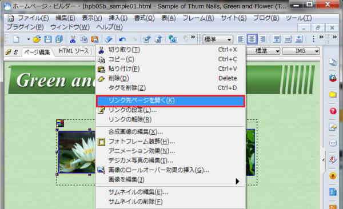Click the redo arrow icon
This screenshot has width=343, height=209.
[x=133, y=39]
